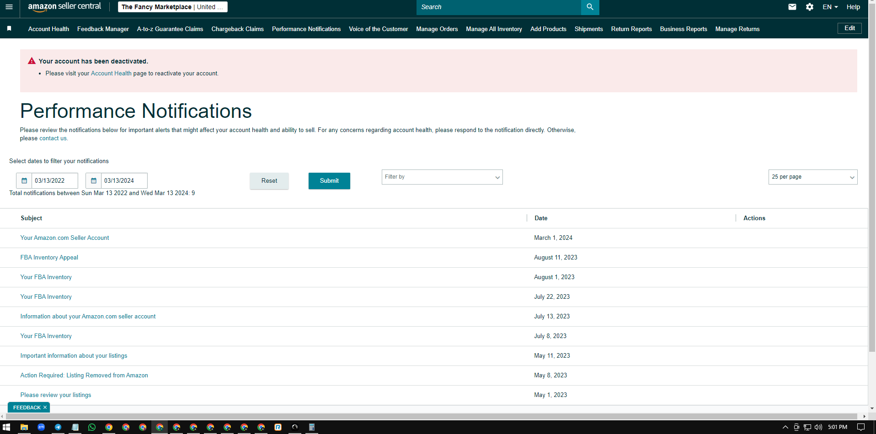Viewport: 876px width, 434px height.
Task: Open the Windows Start menu
Action: (x=6, y=427)
